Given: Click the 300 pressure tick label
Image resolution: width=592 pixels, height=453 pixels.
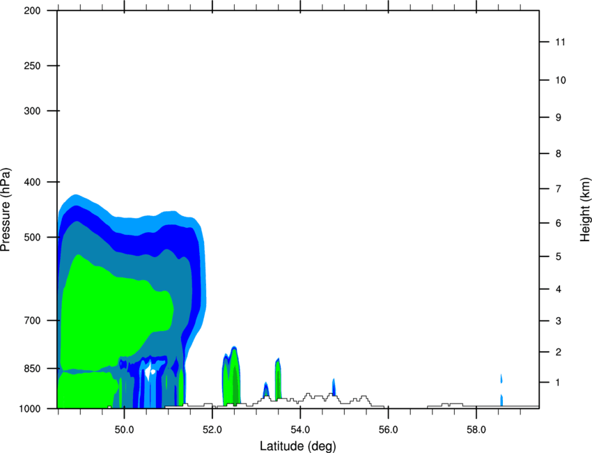Looking at the screenshot, I should [x=32, y=111].
